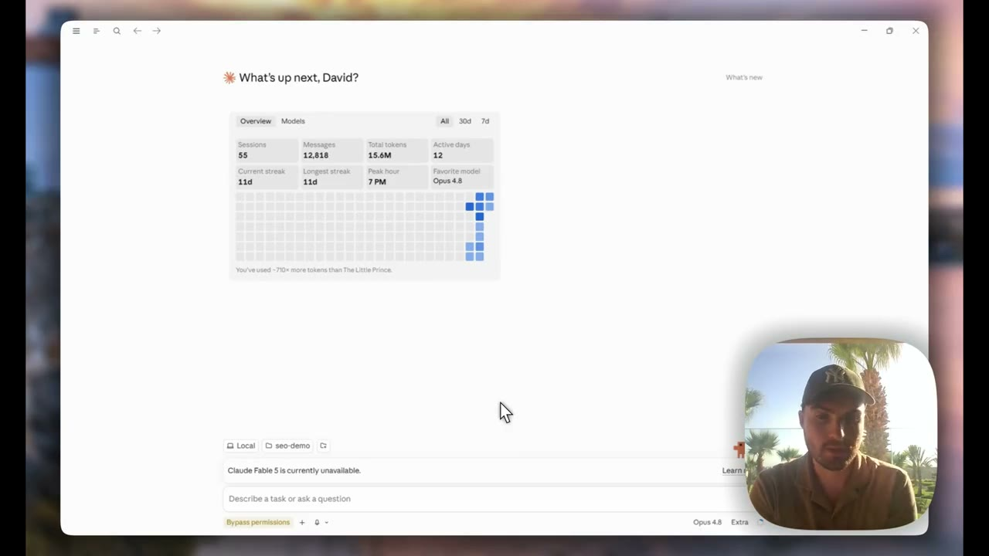Click the Local environment button

coord(241,446)
